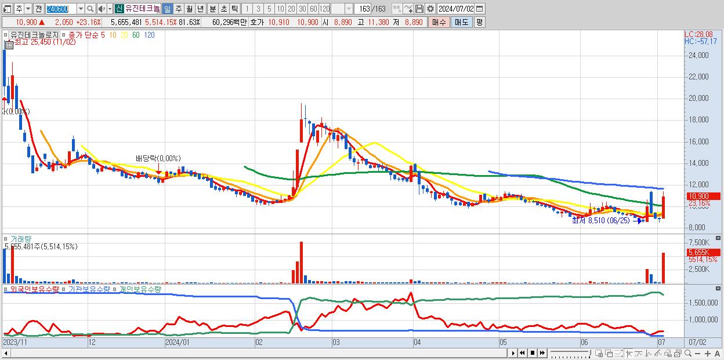
Task: Click the green 신 badge icon
Action: tap(120, 9)
